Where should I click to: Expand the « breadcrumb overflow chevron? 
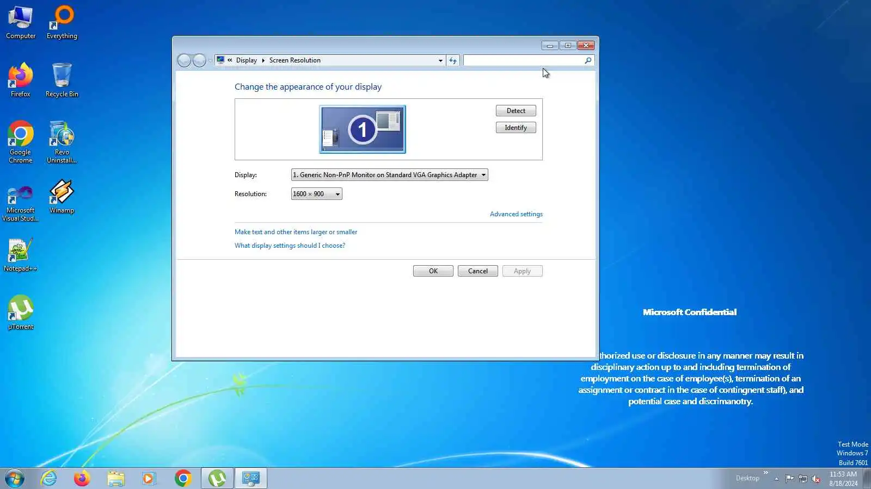230,60
